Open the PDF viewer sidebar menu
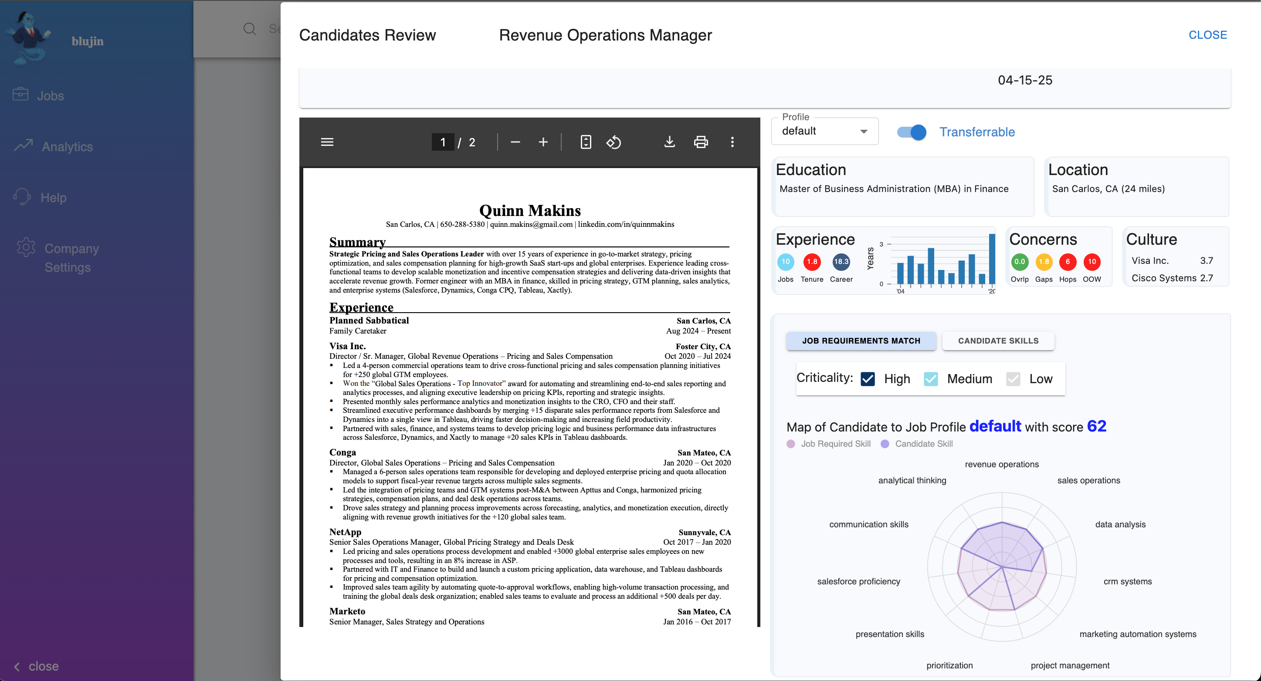 327,142
